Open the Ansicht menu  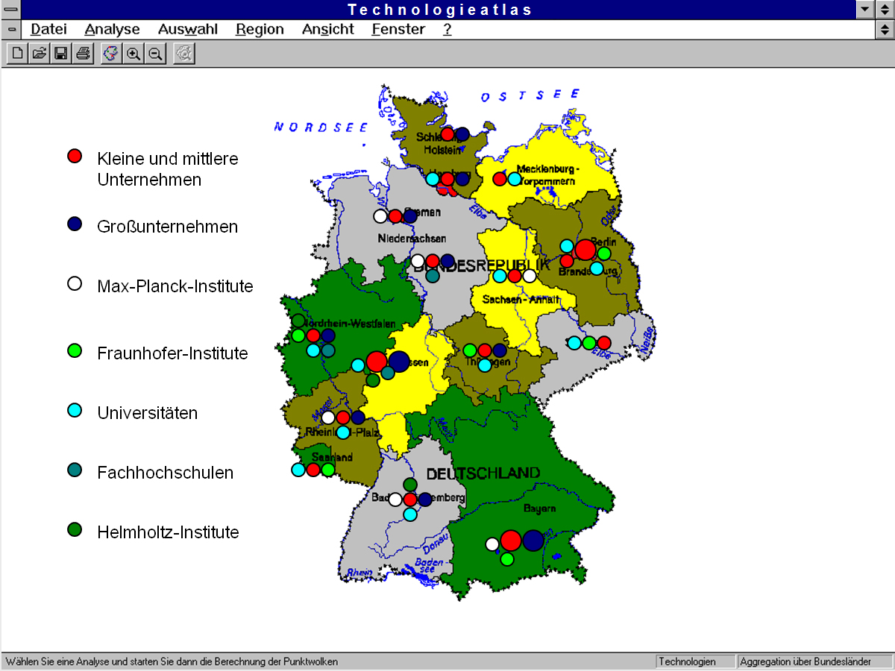click(327, 30)
